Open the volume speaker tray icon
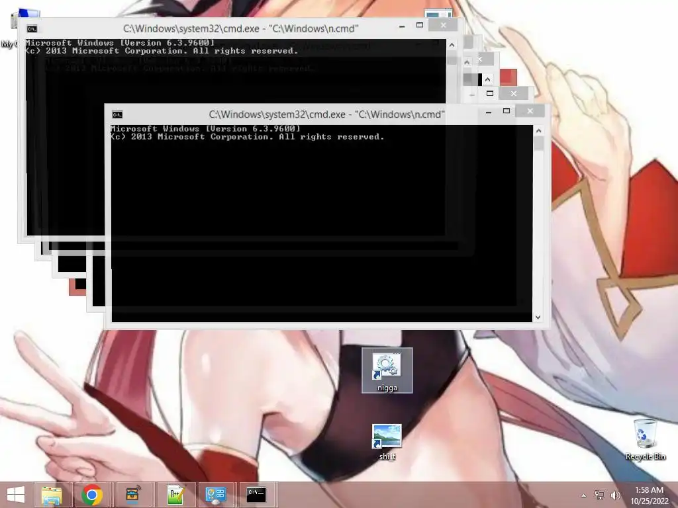Screen dimensions: 678x508 615,495
